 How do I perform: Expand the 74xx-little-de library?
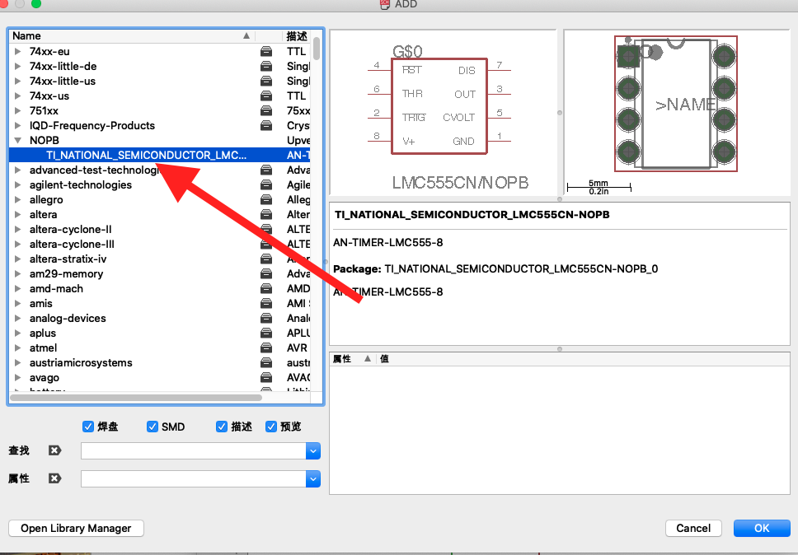point(18,66)
